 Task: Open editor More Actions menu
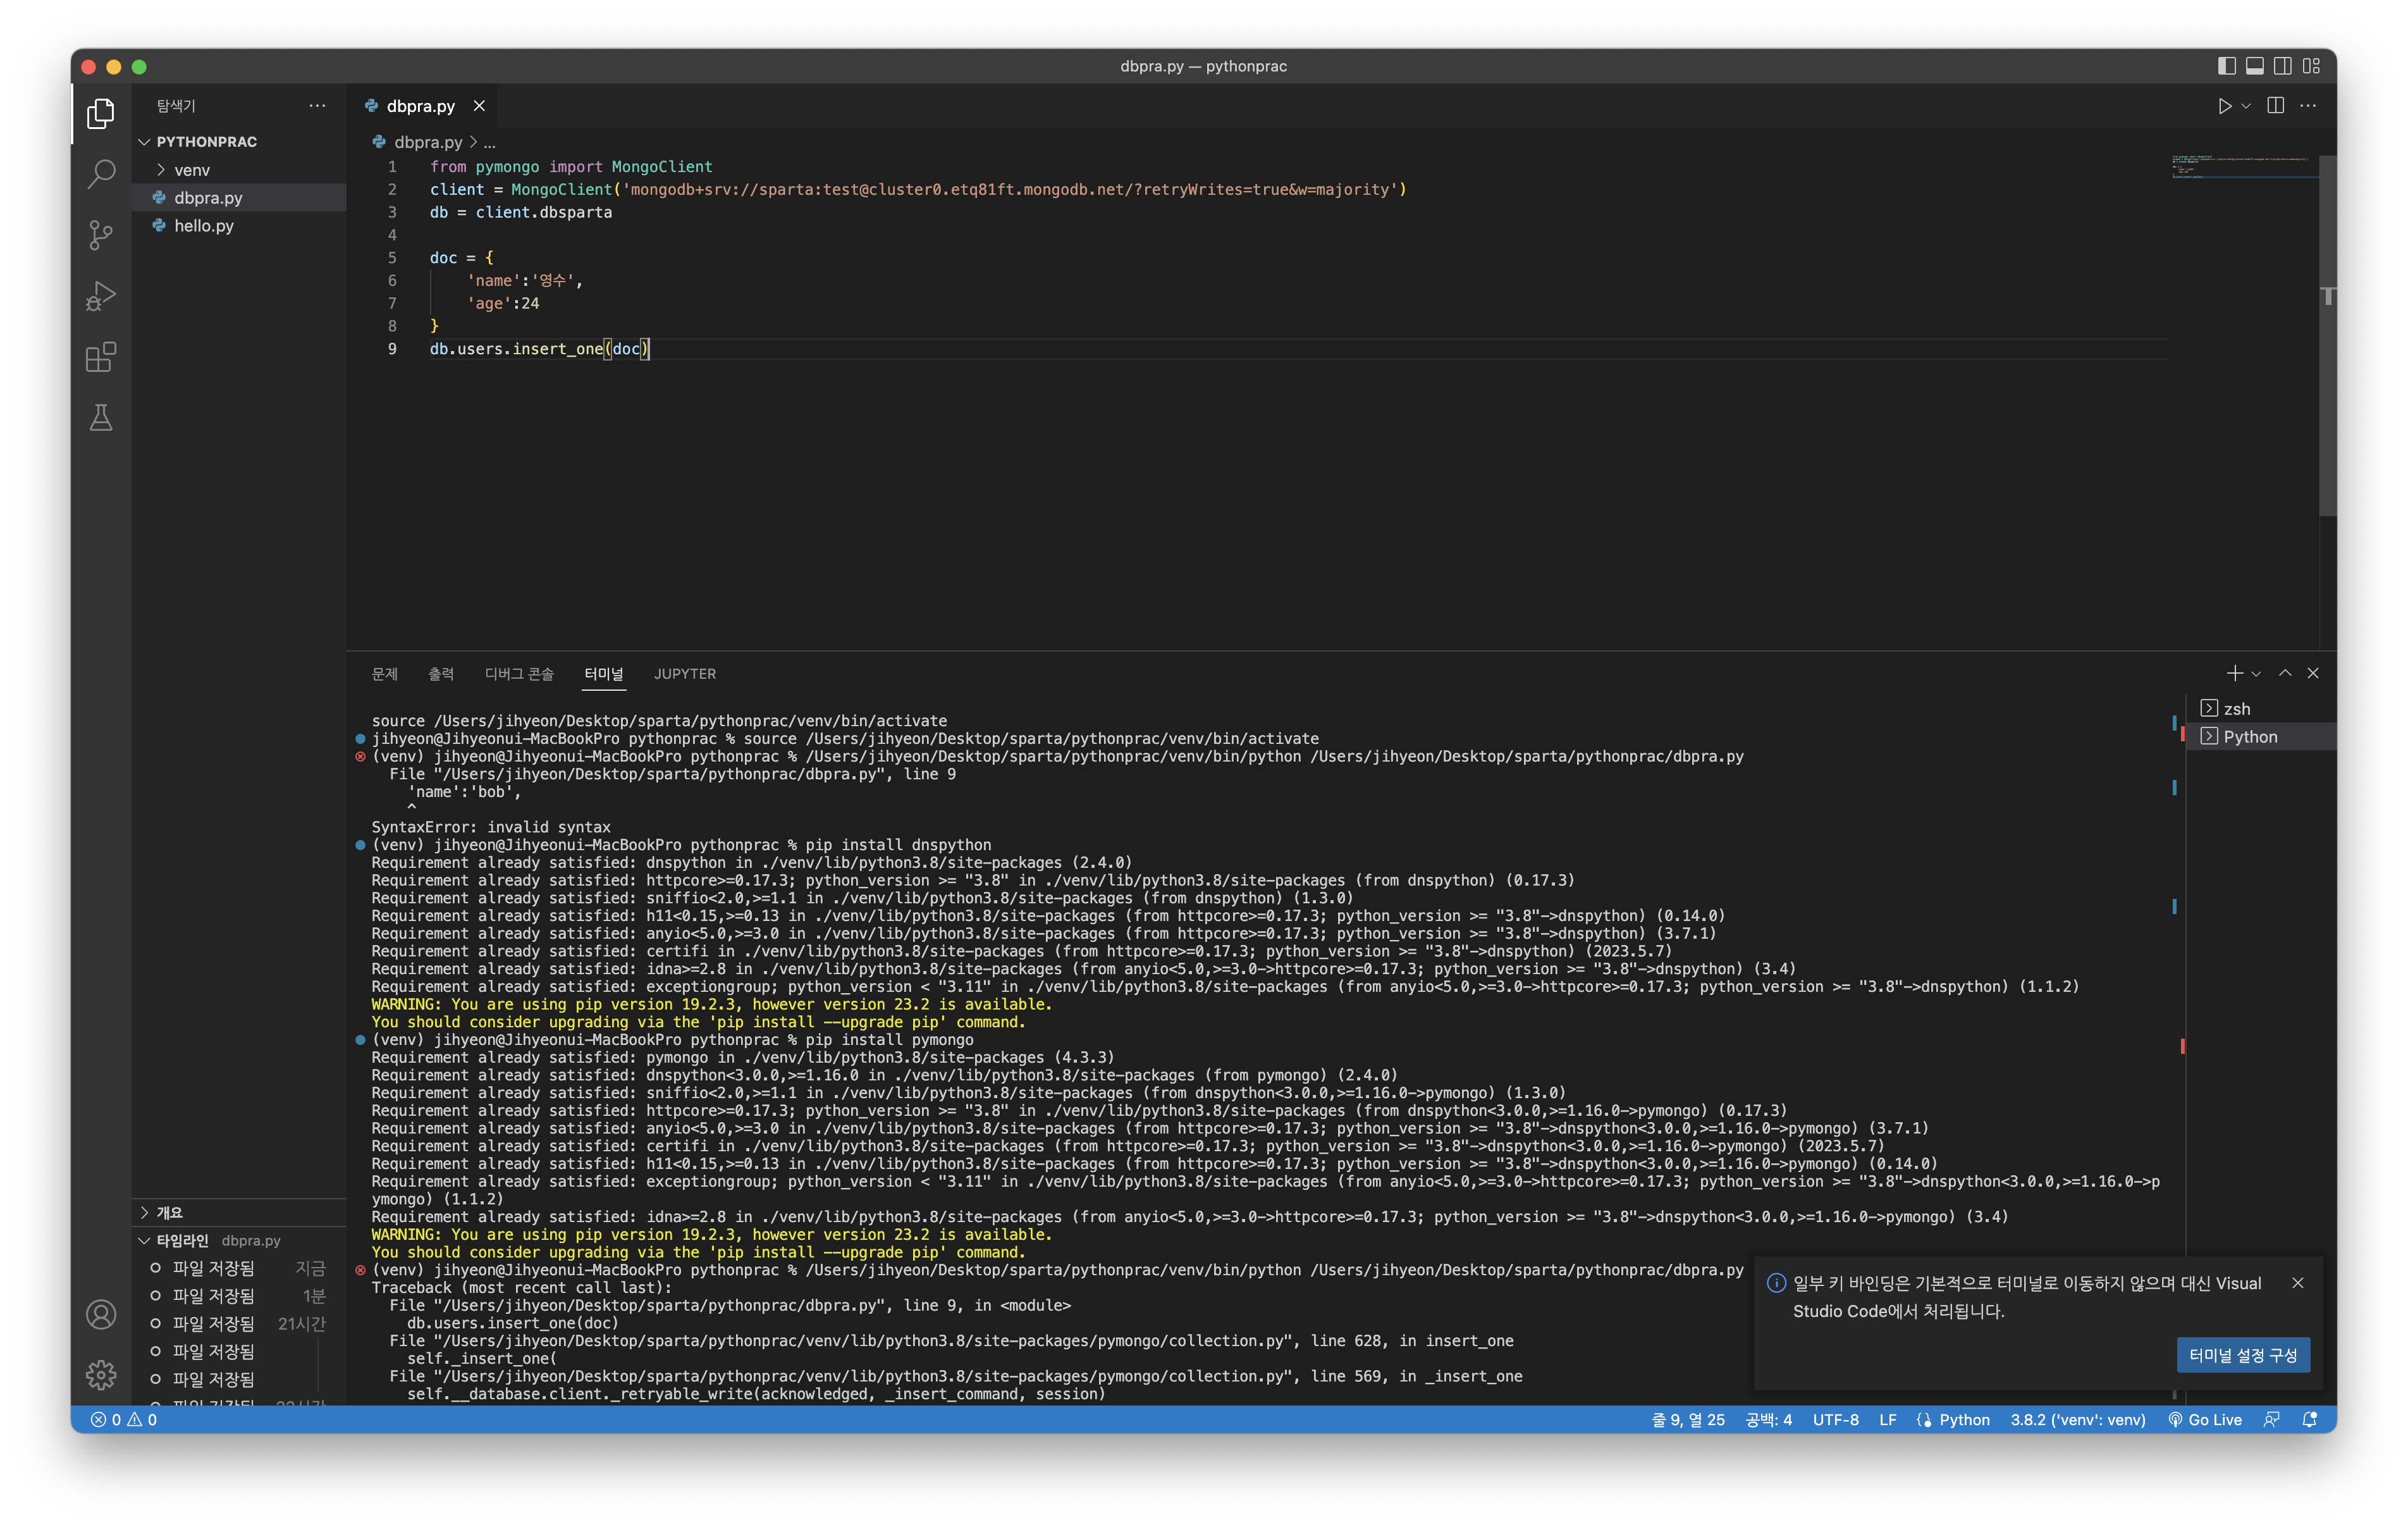(2308, 106)
